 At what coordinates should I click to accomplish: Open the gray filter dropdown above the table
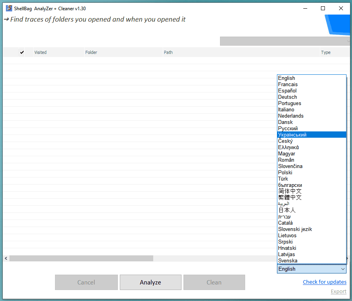pos(285,41)
